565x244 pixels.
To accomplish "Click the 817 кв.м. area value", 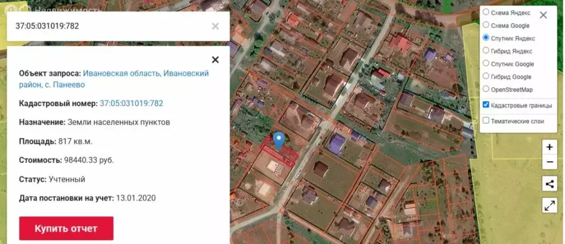I will tap(75, 142).
